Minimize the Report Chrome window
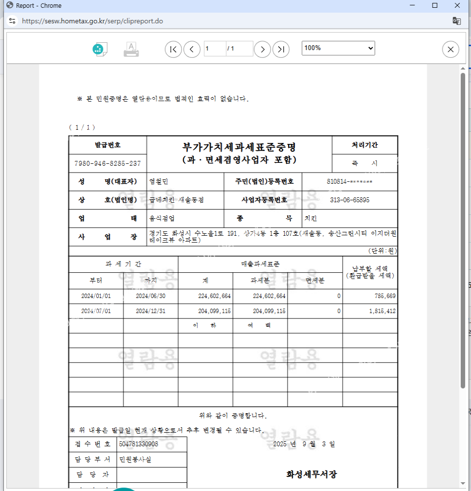Screen dimensions: 471x491 (x=413, y=5)
